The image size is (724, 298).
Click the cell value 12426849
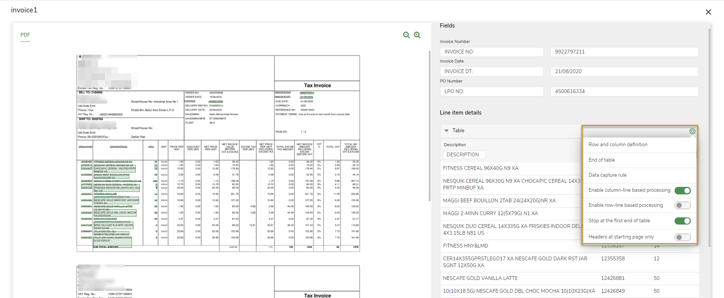613,291
